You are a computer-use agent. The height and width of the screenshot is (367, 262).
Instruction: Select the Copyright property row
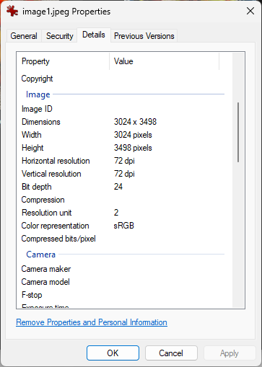pos(123,79)
